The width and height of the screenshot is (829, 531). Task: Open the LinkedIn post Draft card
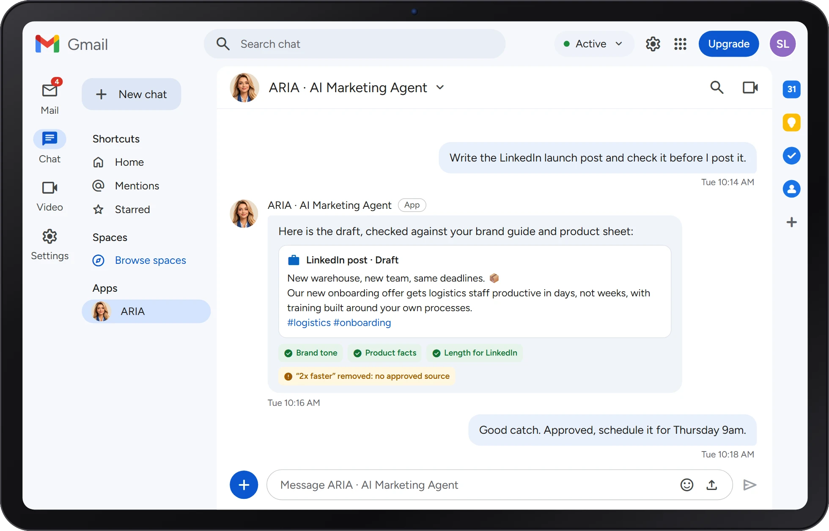pyautogui.click(x=475, y=291)
